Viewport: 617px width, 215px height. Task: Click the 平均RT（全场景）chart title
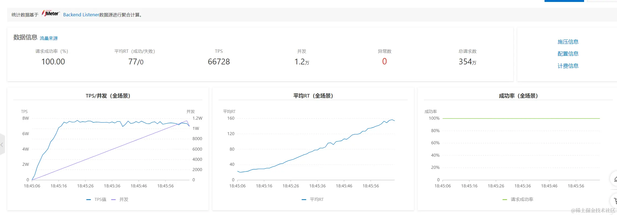pyautogui.click(x=313, y=96)
